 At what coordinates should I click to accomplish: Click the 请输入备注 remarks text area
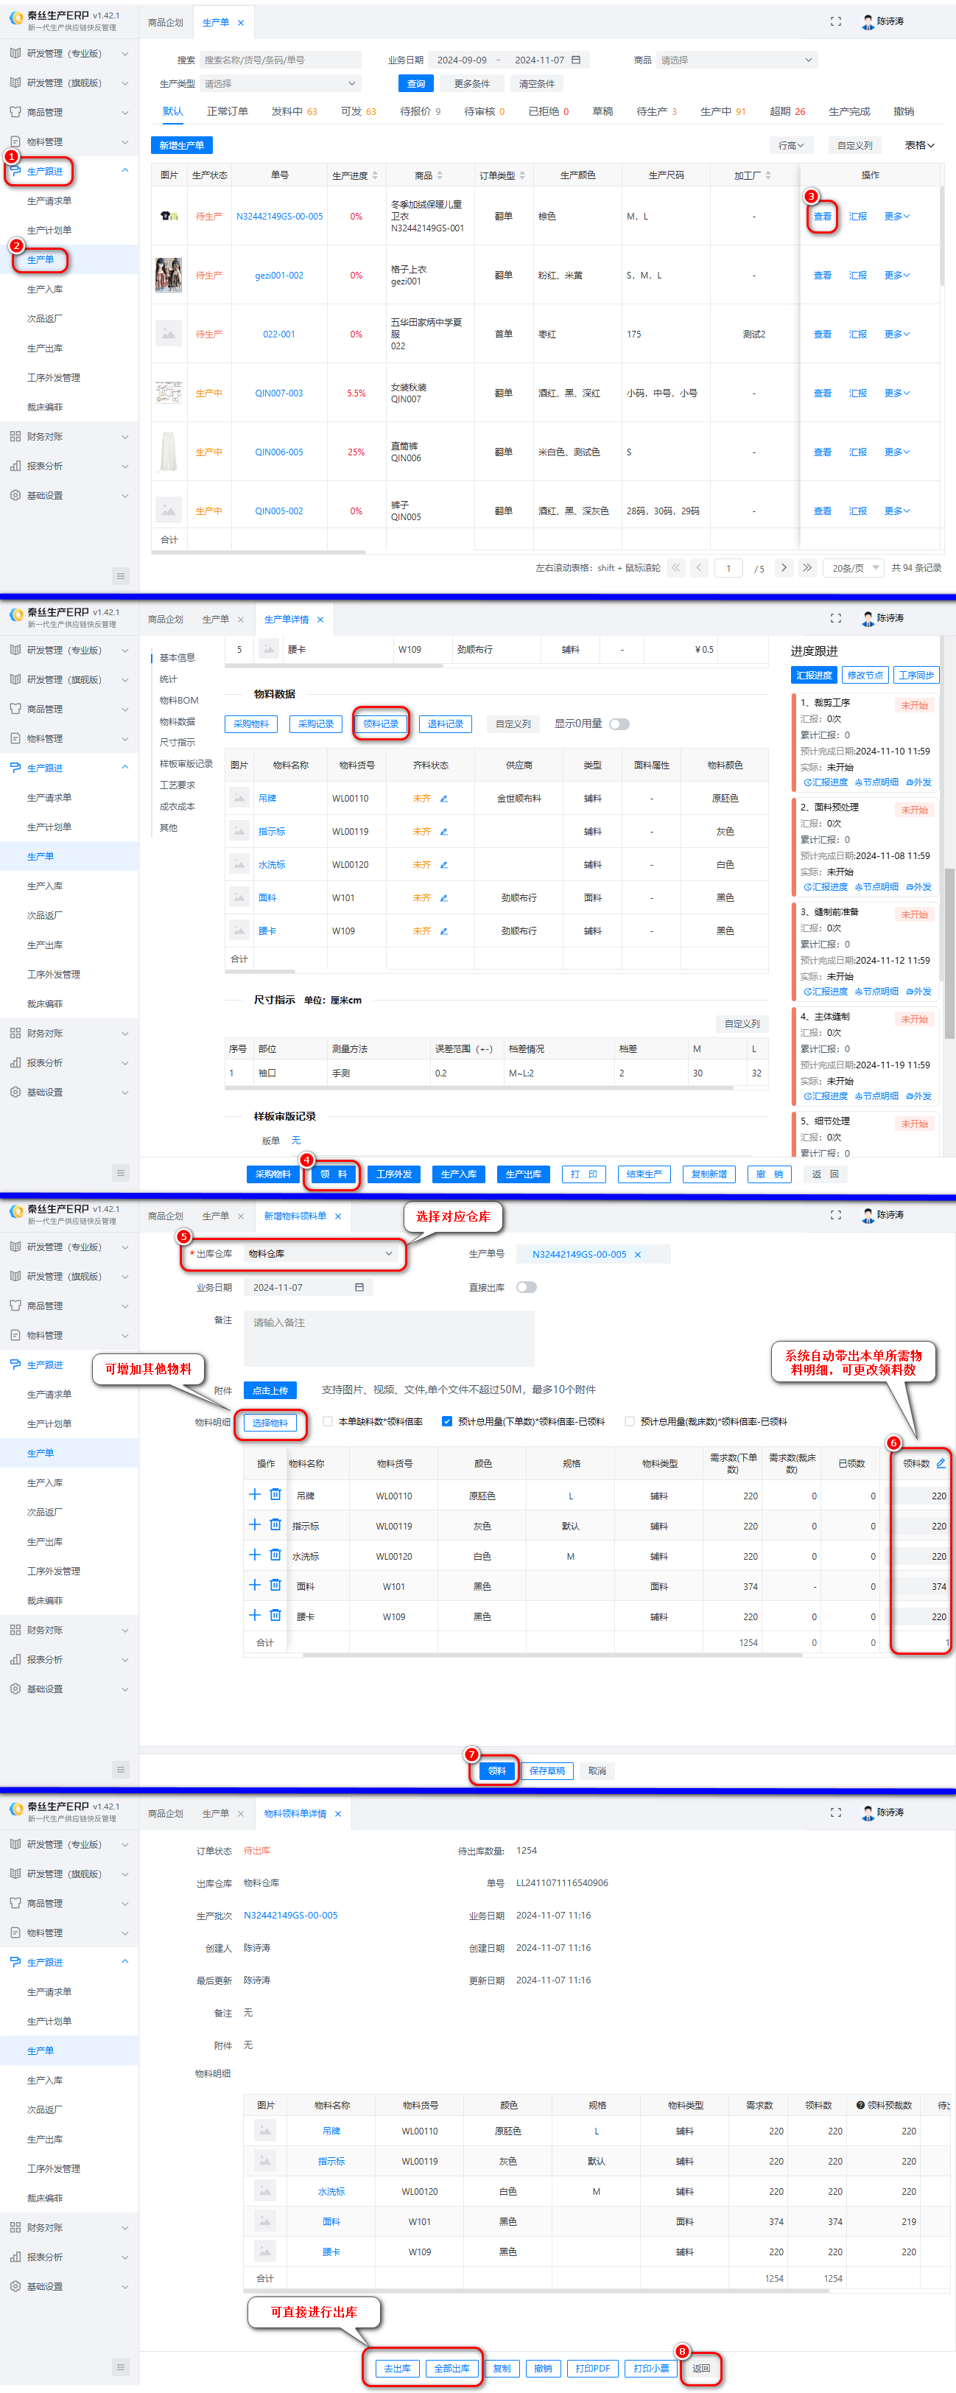pos(388,1338)
